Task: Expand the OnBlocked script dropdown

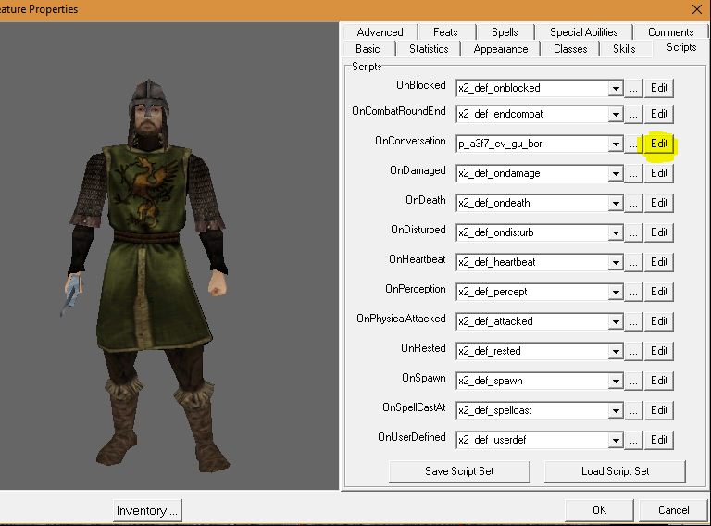Action: [616, 88]
